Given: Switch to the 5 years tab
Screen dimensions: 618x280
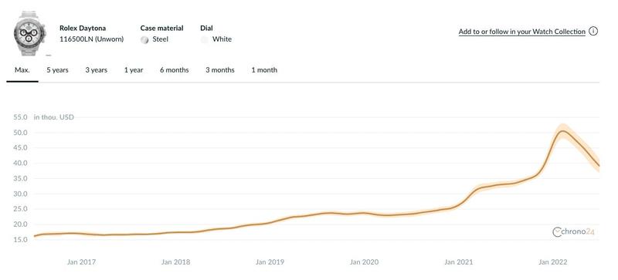Looking at the screenshot, I should 57,70.
